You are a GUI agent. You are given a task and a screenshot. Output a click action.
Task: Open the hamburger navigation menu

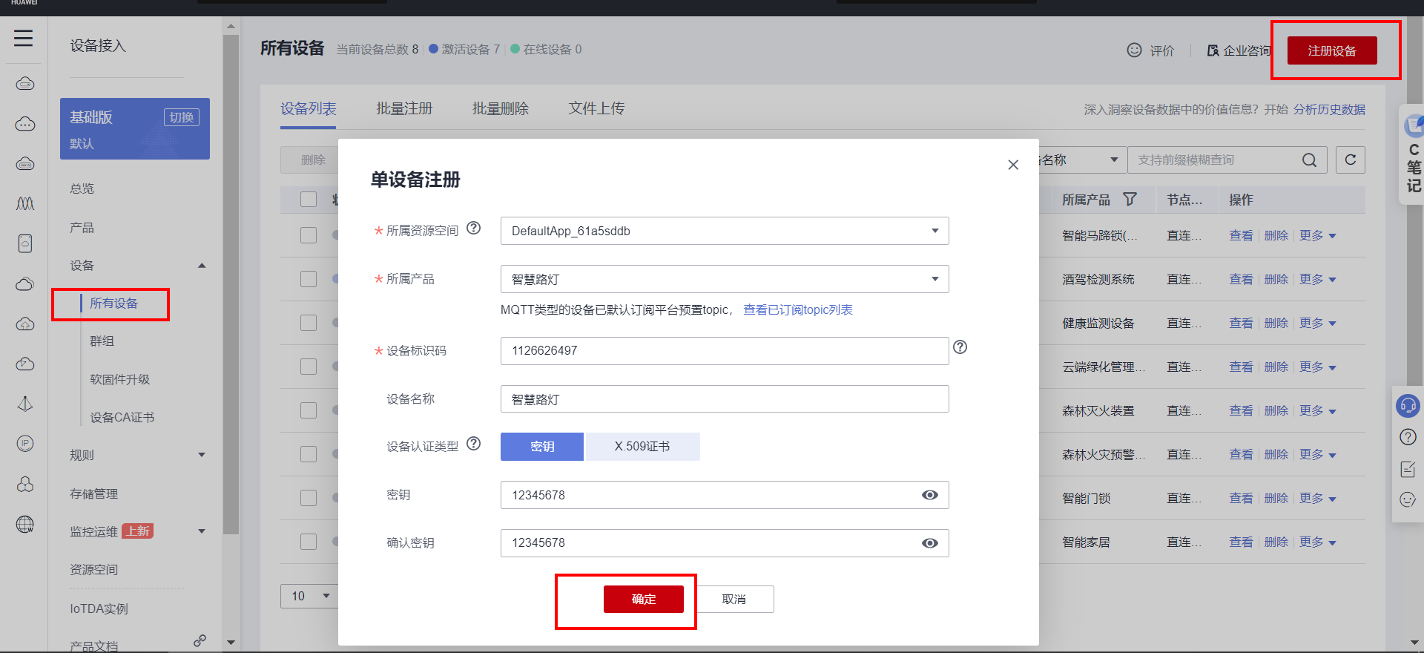[x=24, y=38]
